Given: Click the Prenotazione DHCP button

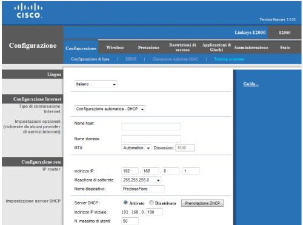Looking at the screenshot, I should 202,203.
